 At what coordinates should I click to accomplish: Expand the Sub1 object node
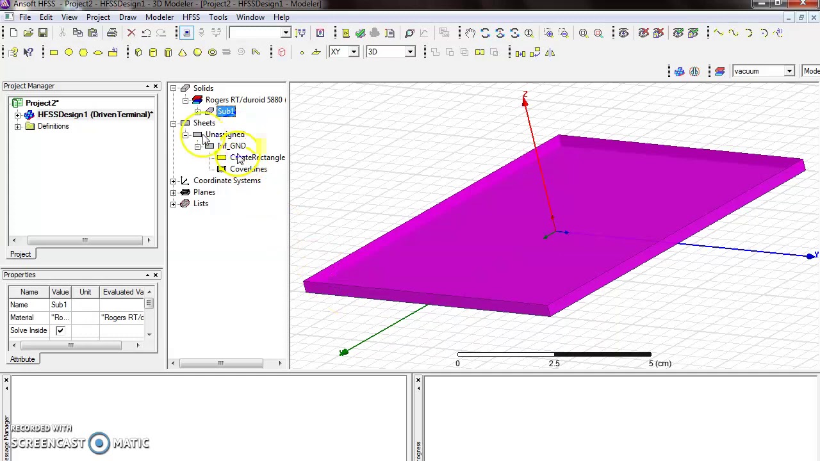pos(197,111)
